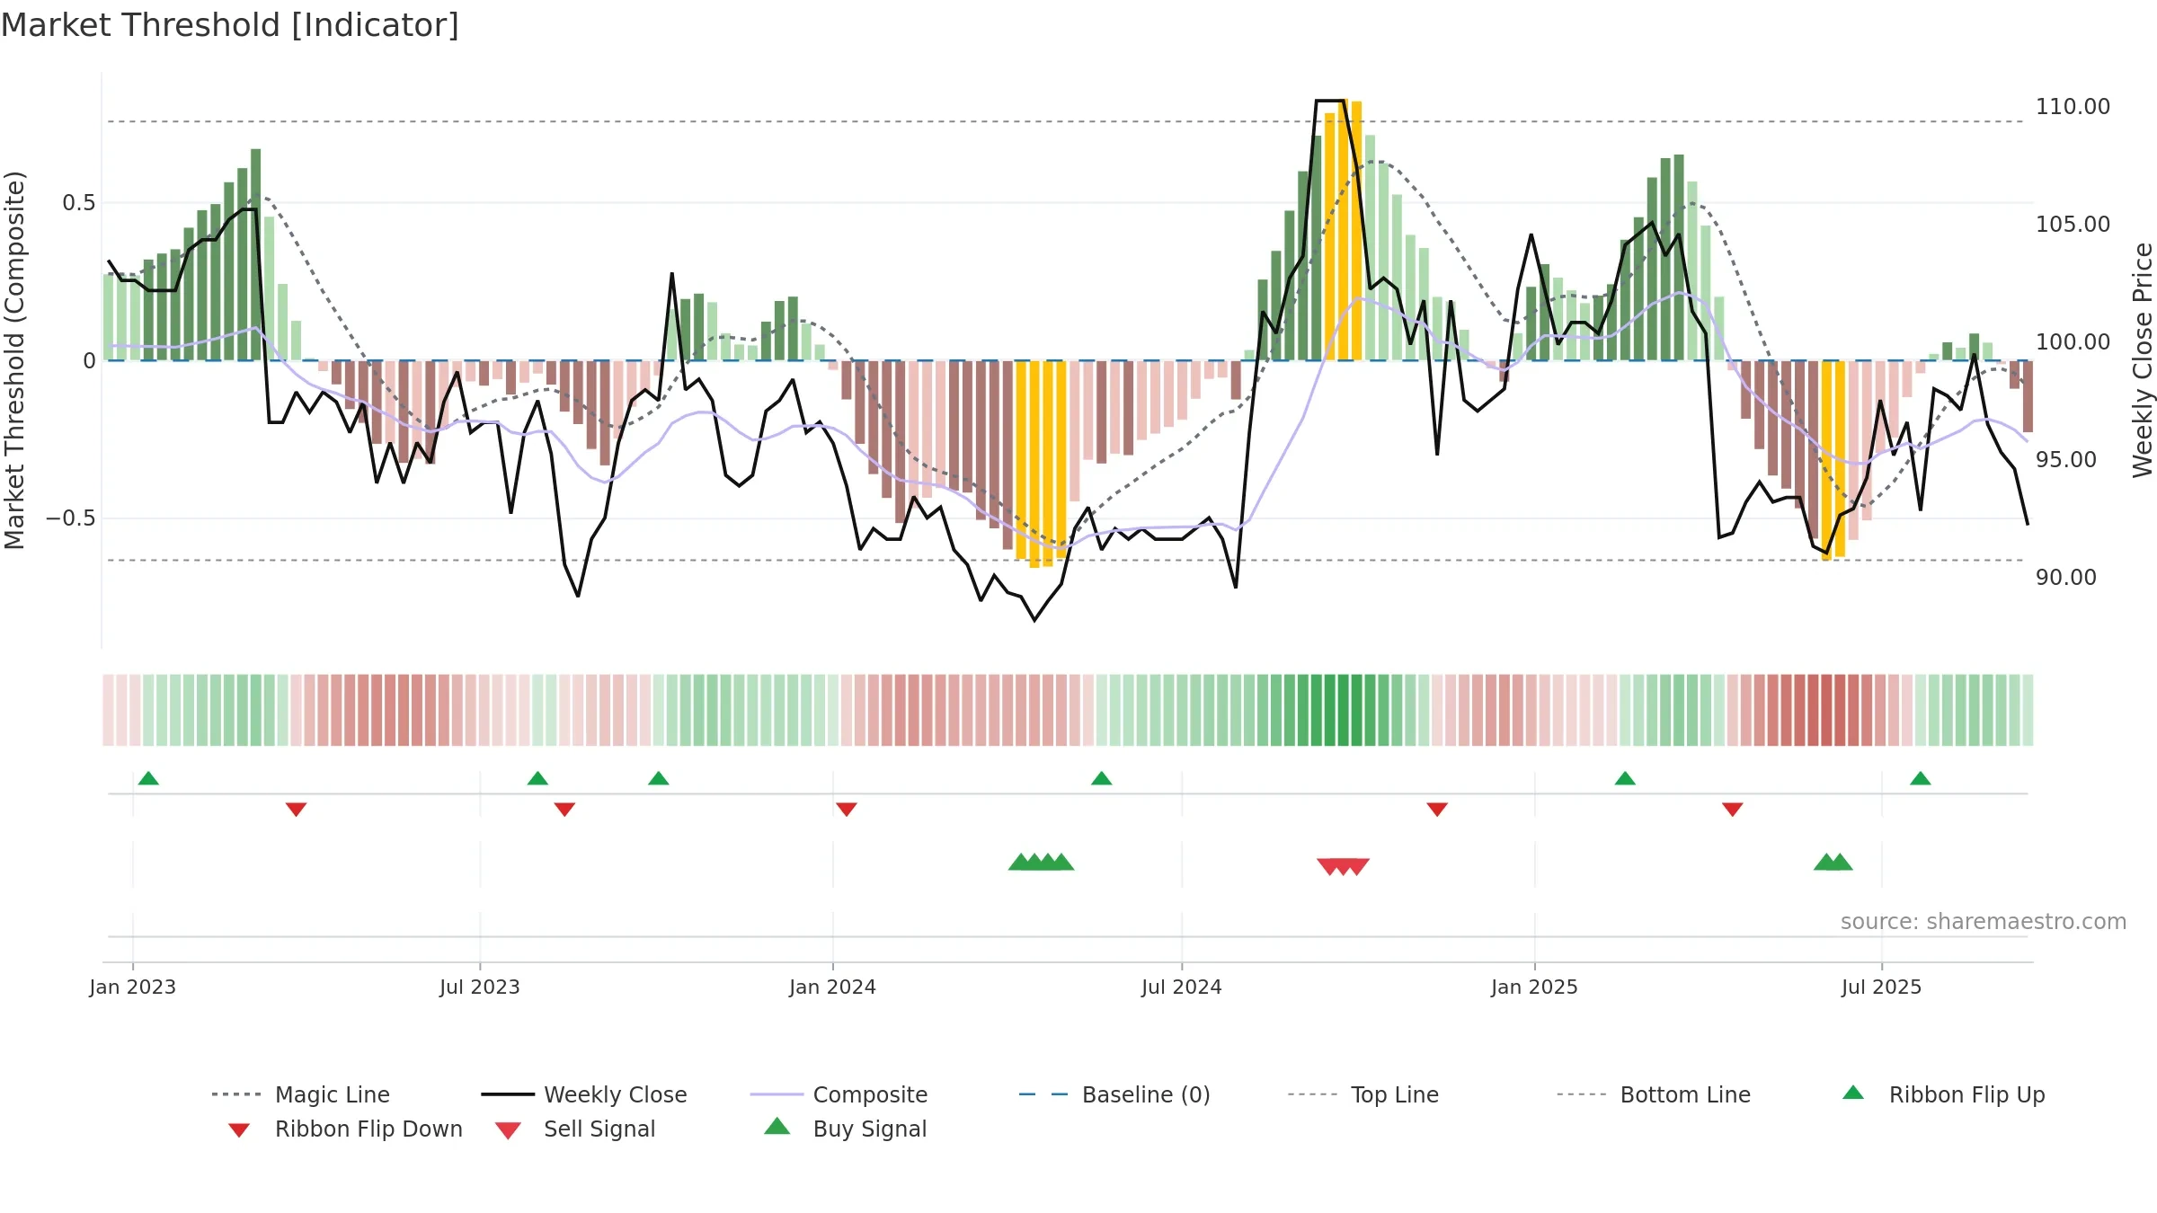
Task: Toggle the Ribbon Flip Down legend entry
Action: [345, 1129]
